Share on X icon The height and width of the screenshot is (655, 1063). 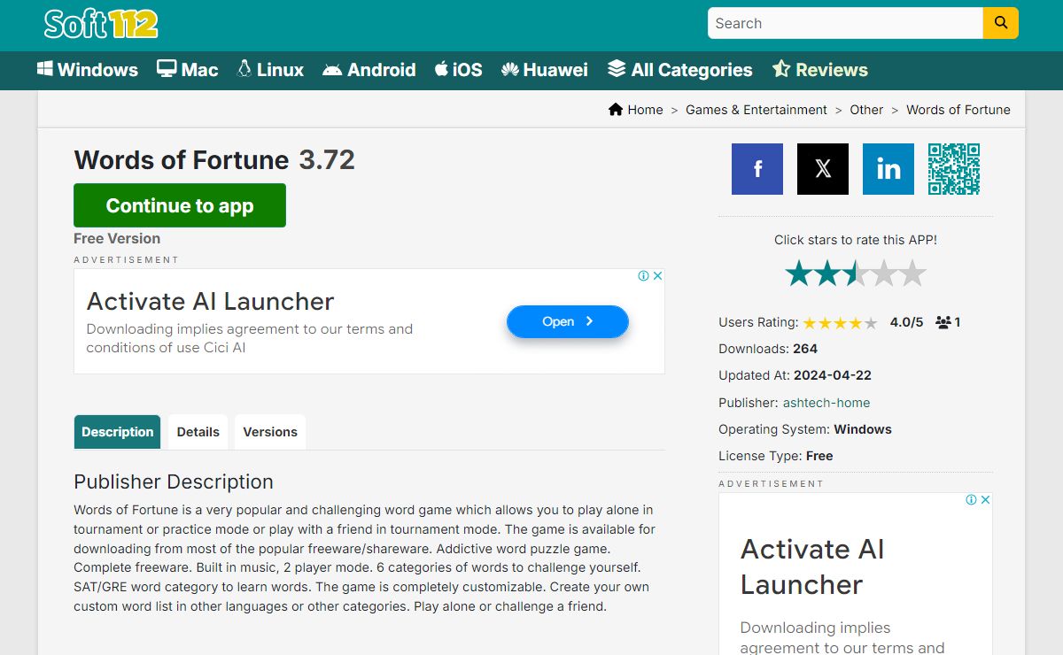[823, 169]
